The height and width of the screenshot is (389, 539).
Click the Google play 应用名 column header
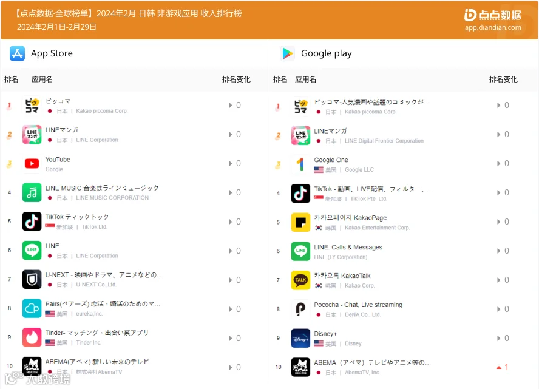pos(305,79)
